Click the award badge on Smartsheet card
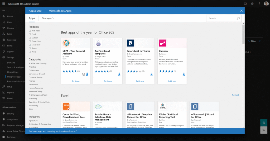This screenshot has height=141, width=270. (x=151, y=74)
